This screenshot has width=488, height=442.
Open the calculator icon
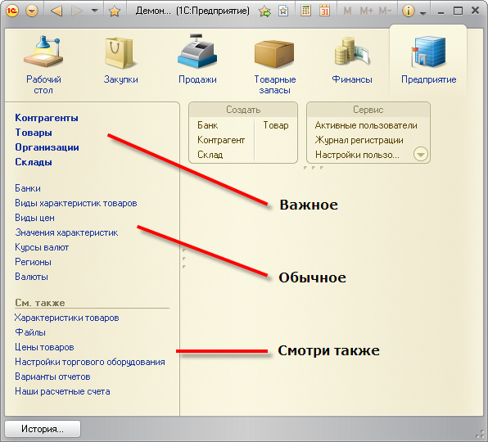pyautogui.click(x=306, y=11)
